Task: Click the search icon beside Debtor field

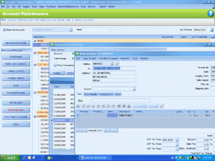Action: (117, 64)
